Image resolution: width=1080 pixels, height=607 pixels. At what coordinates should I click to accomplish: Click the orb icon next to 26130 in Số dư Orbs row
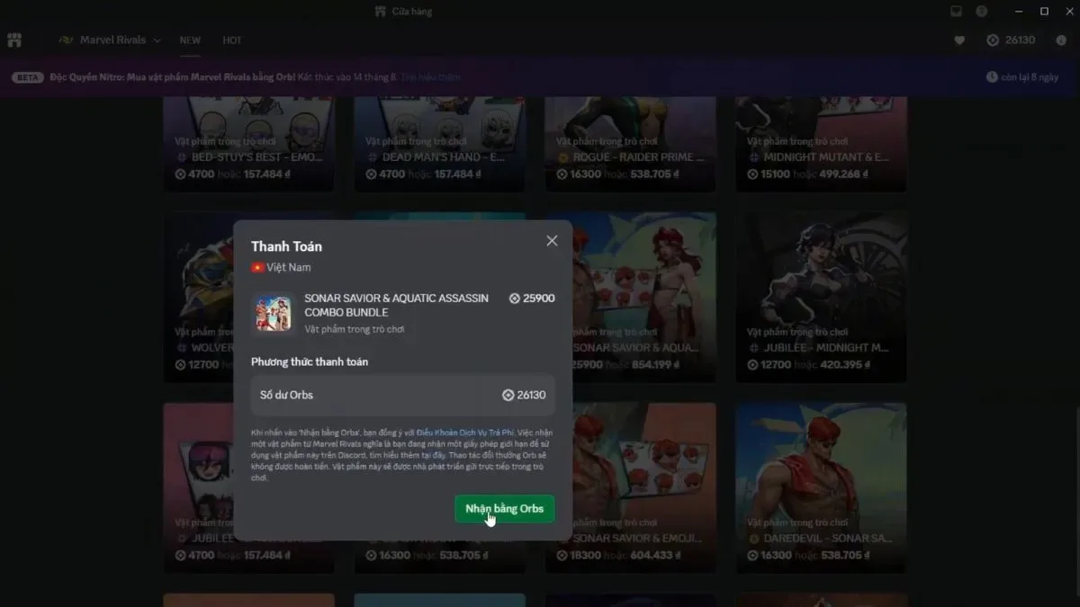(508, 395)
